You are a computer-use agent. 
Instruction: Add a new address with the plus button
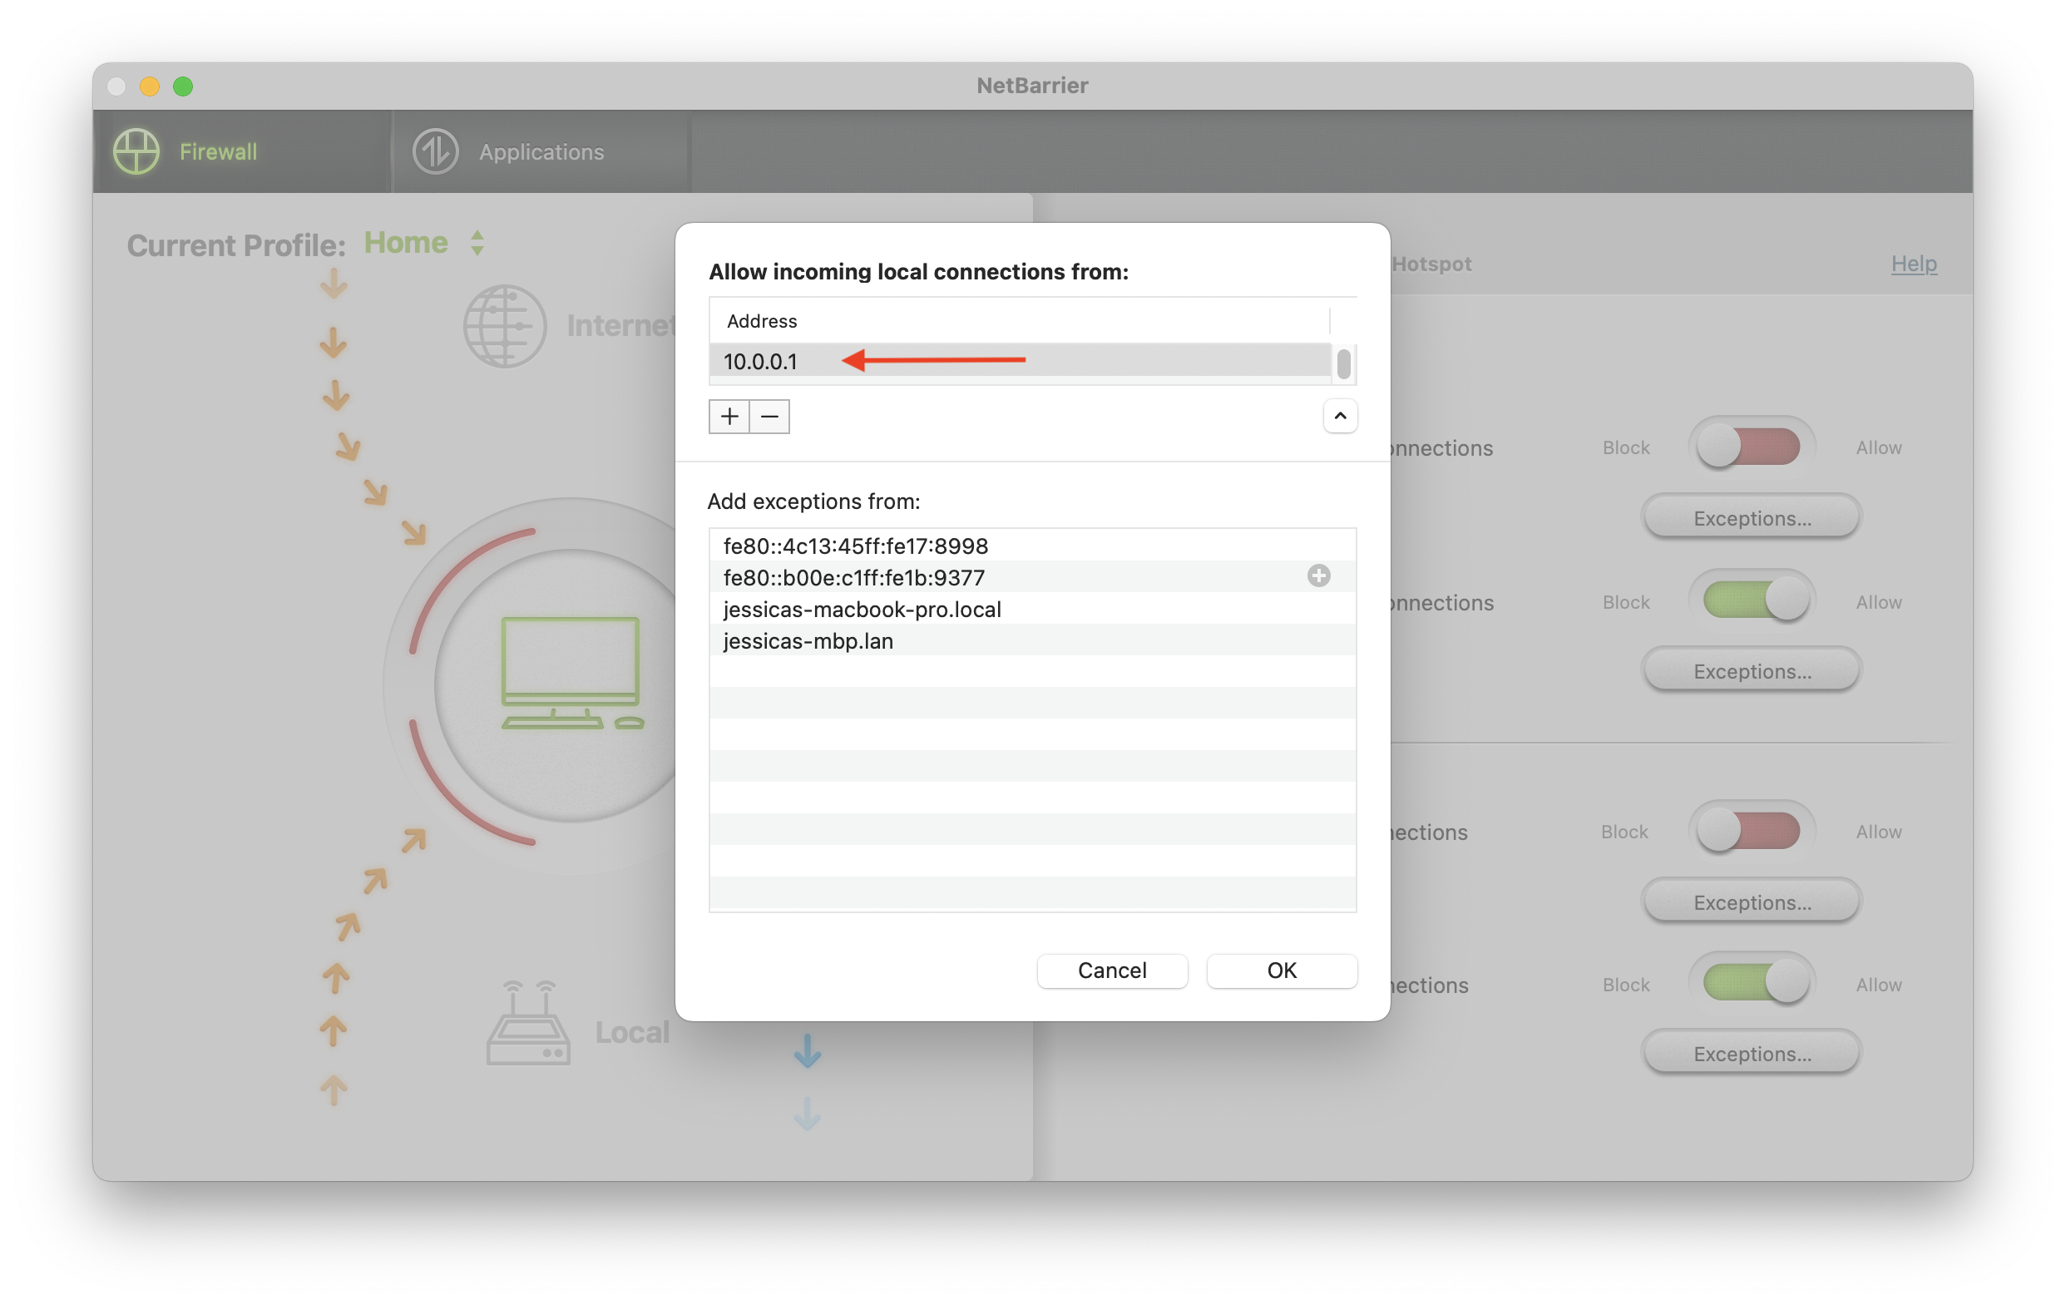pyautogui.click(x=729, y=417)
